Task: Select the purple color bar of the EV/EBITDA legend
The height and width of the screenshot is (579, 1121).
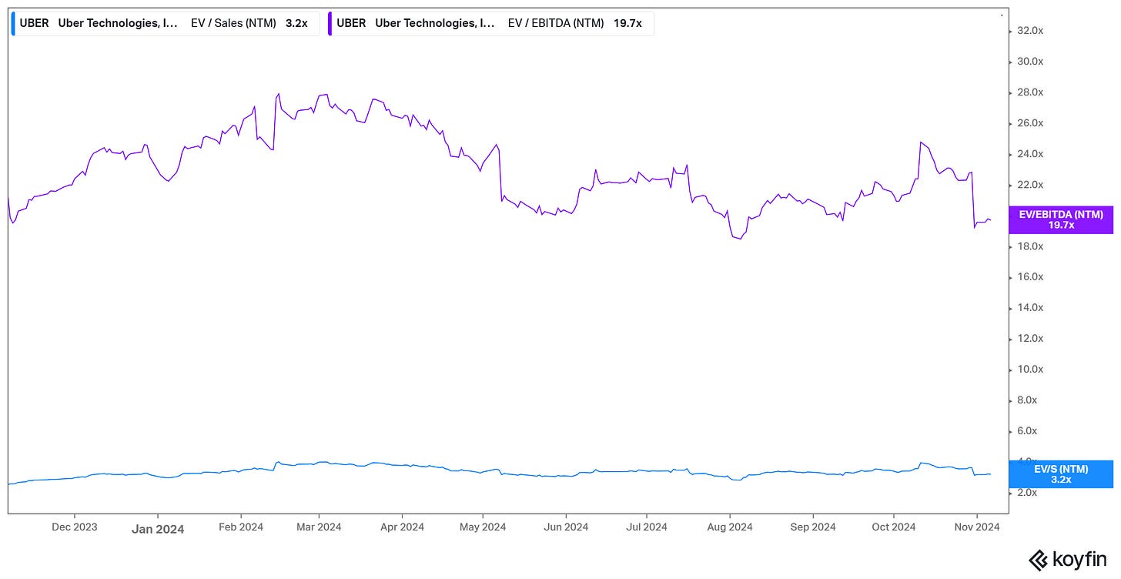Action: 330,23
